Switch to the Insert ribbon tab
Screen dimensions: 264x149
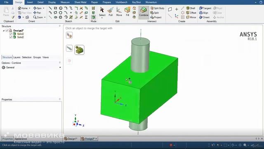[x=30, y=2]
